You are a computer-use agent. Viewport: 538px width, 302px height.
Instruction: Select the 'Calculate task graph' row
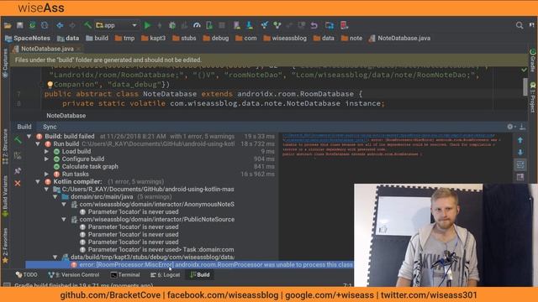click(90, 166)
